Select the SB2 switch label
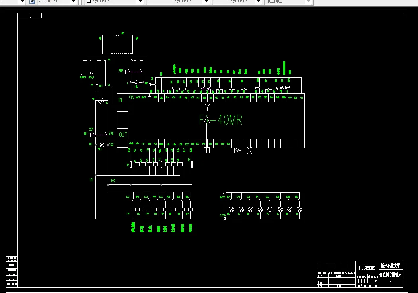This screenshot has height=293, width=418. [121, 71]
